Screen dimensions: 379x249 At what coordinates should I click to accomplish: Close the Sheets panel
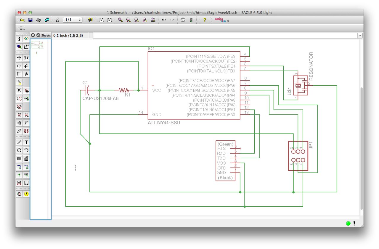(x=33, y=35)
